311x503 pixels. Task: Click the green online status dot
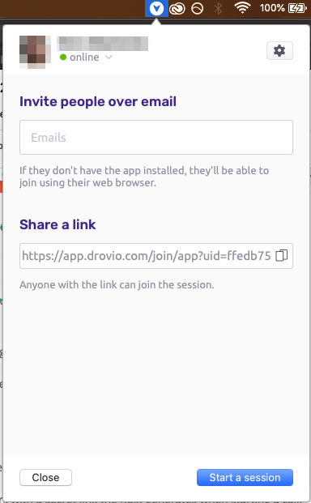point(63,57)
